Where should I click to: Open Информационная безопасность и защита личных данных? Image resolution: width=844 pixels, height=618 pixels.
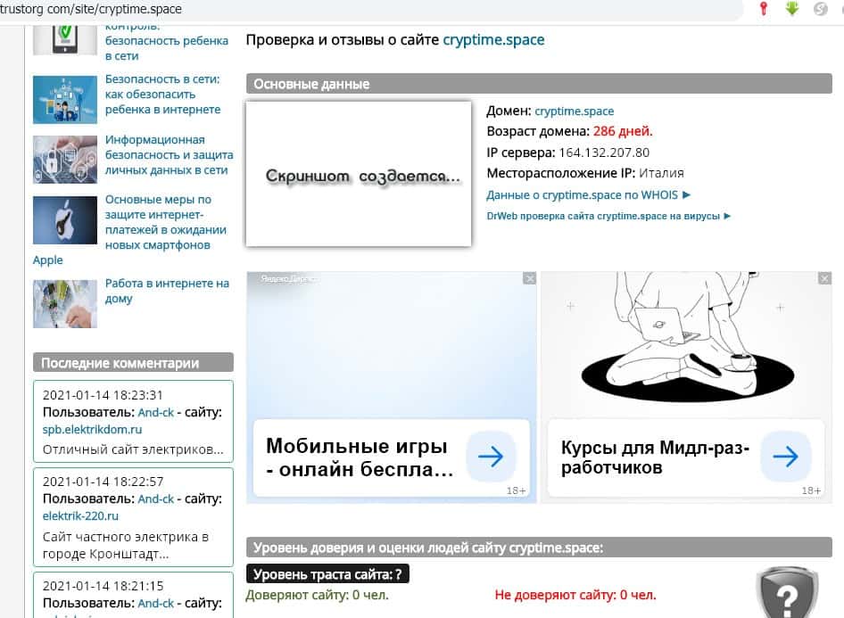point(169,154)
